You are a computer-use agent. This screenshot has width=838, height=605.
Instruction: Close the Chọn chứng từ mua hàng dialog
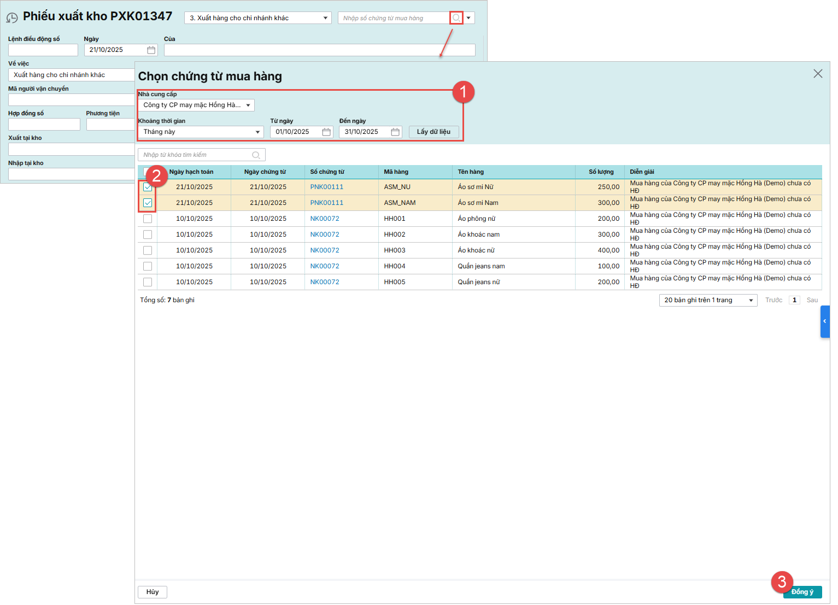(x=818, y=74)
